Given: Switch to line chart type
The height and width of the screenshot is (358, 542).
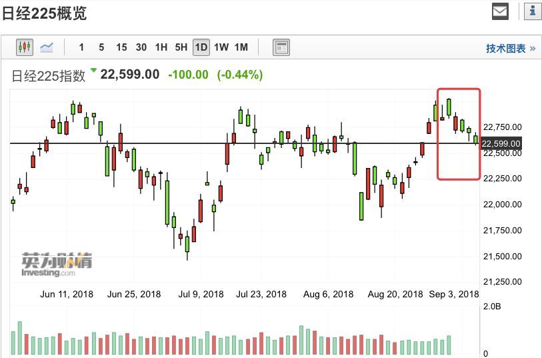Looking at the screenshot, I should coord(47,47).
